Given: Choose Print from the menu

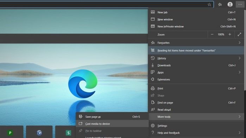Looking at the screenshot, I should pos(196,88).
